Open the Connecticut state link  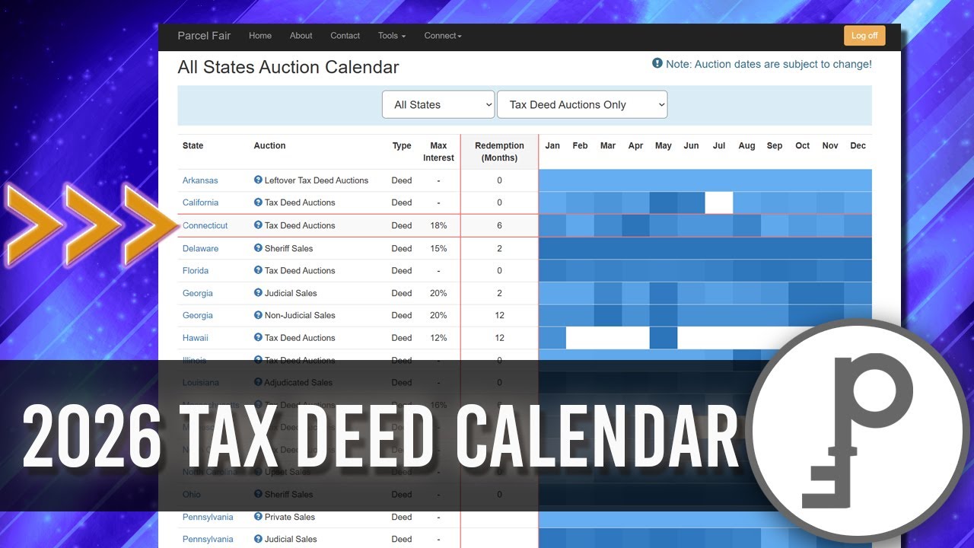pos(205,225)
